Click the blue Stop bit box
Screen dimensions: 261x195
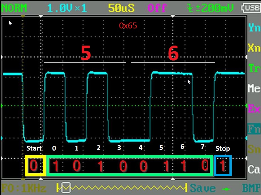[x=223, y=166]
